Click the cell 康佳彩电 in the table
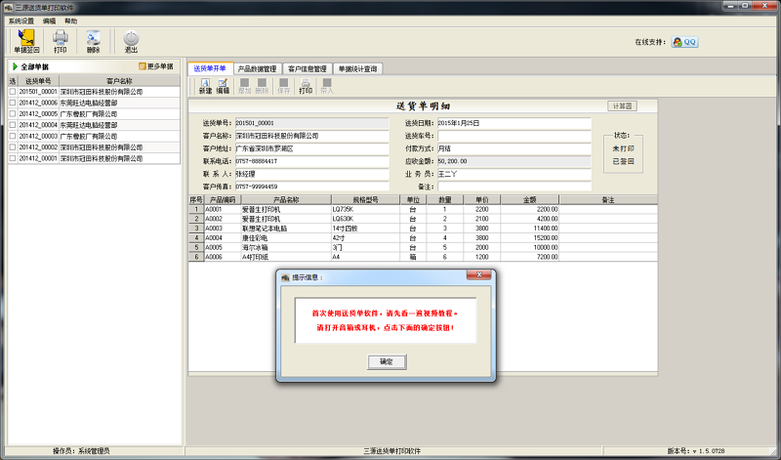 coord(286,237)
